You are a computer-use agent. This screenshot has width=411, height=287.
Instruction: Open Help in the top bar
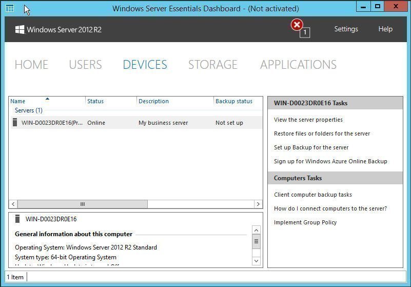[x=385, y=29]
